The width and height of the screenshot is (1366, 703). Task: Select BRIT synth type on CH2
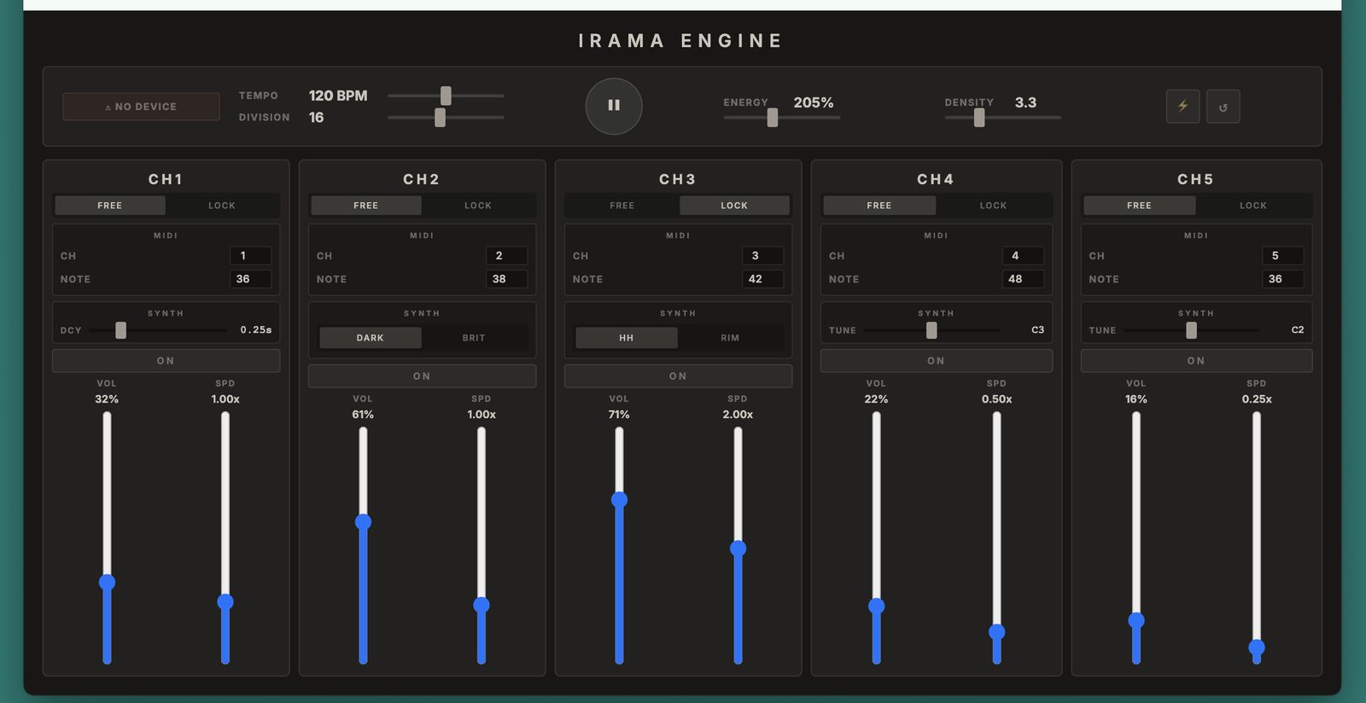click(474, 338)
